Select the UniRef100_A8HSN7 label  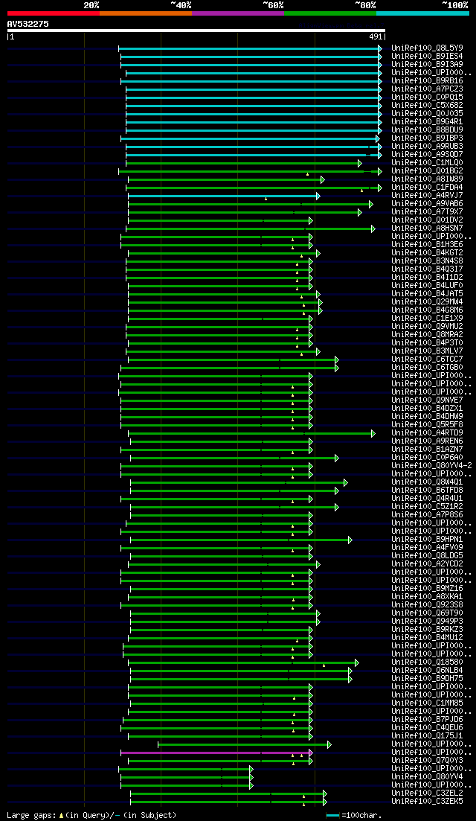click(427, 229)
